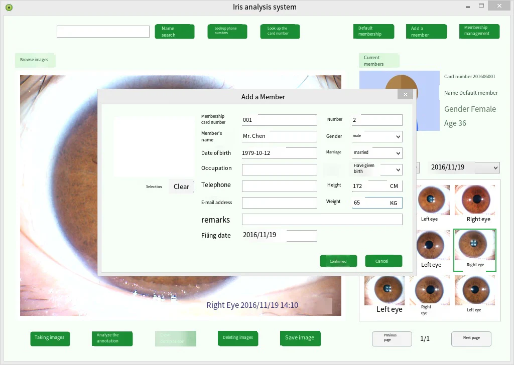Click the Name search button
514x365 pixels.
pos(174,32)
